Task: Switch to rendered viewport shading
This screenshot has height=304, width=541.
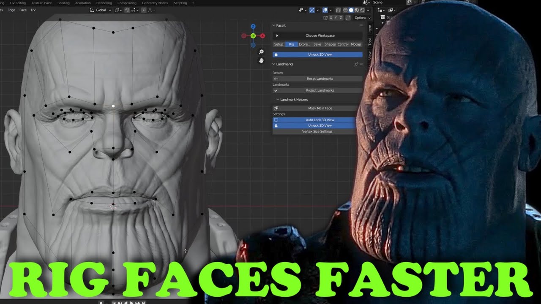Action: pos(362,10)
